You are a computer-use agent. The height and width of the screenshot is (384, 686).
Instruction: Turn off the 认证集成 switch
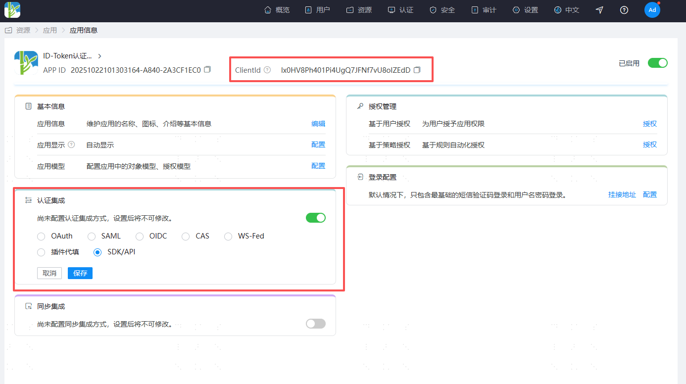tap(315, 218)
